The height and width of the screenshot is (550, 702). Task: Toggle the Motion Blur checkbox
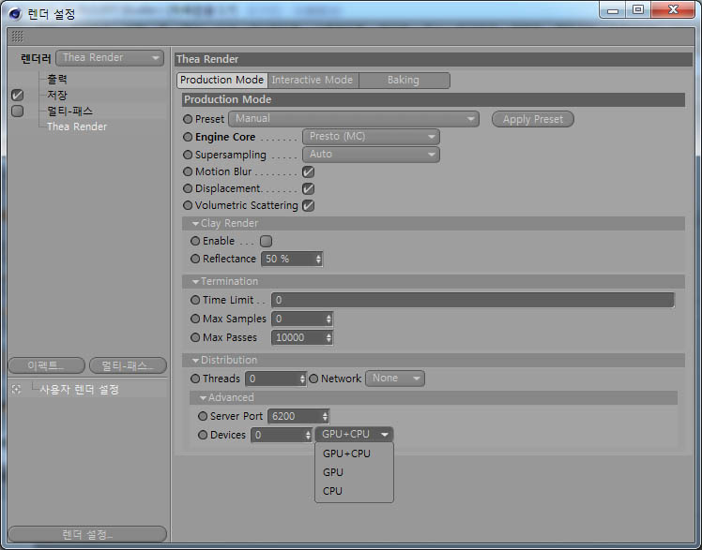[308, 171]
